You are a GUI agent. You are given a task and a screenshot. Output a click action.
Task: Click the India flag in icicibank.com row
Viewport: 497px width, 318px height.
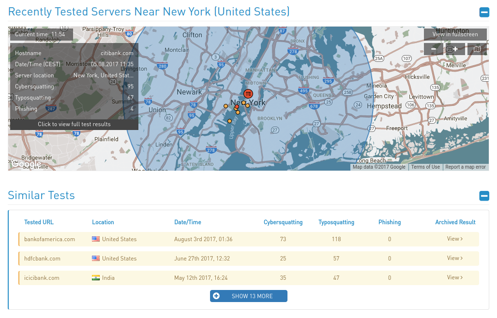[x=96, y=278]
